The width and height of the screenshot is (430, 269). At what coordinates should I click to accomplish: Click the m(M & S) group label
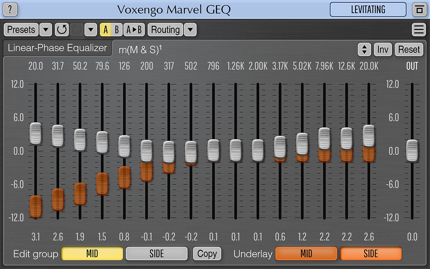(140, 50)
